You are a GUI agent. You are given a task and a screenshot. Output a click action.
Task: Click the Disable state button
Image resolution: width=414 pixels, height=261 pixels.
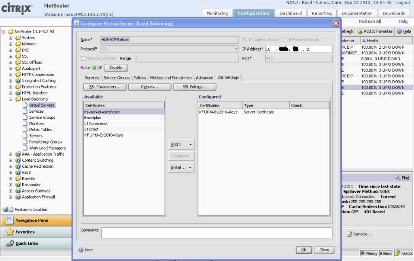click(x=116, y=68)
